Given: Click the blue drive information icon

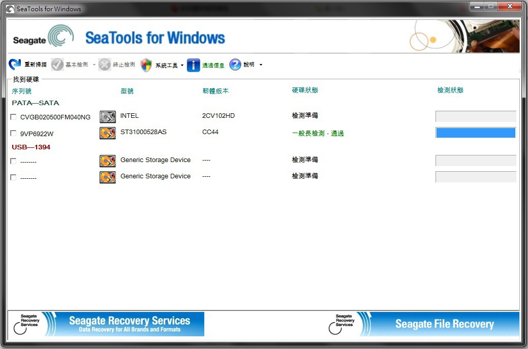Looking at the screenshot, I should 193,65.
